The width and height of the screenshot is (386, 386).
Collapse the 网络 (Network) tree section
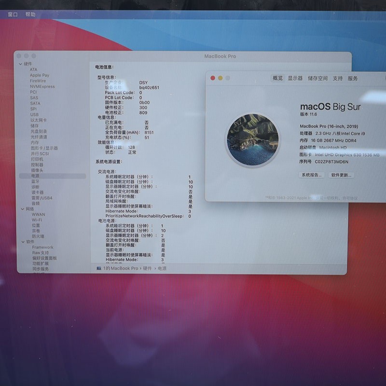pos(22,209)
